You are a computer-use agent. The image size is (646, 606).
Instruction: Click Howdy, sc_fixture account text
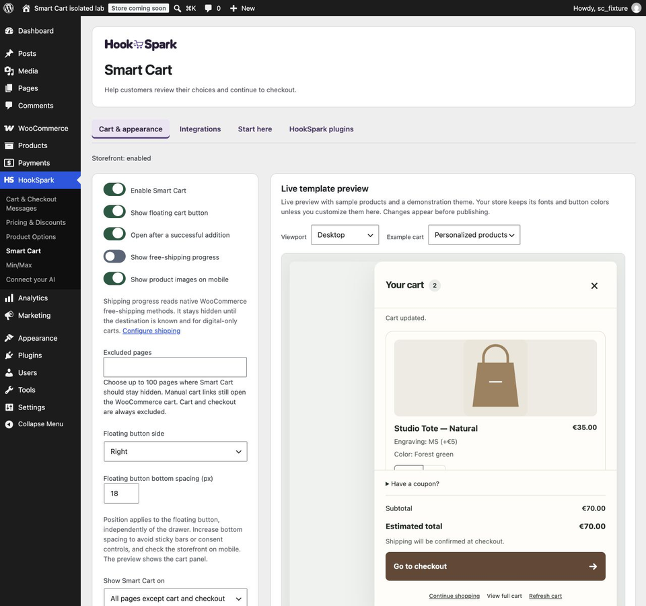[x=600, y=8]
